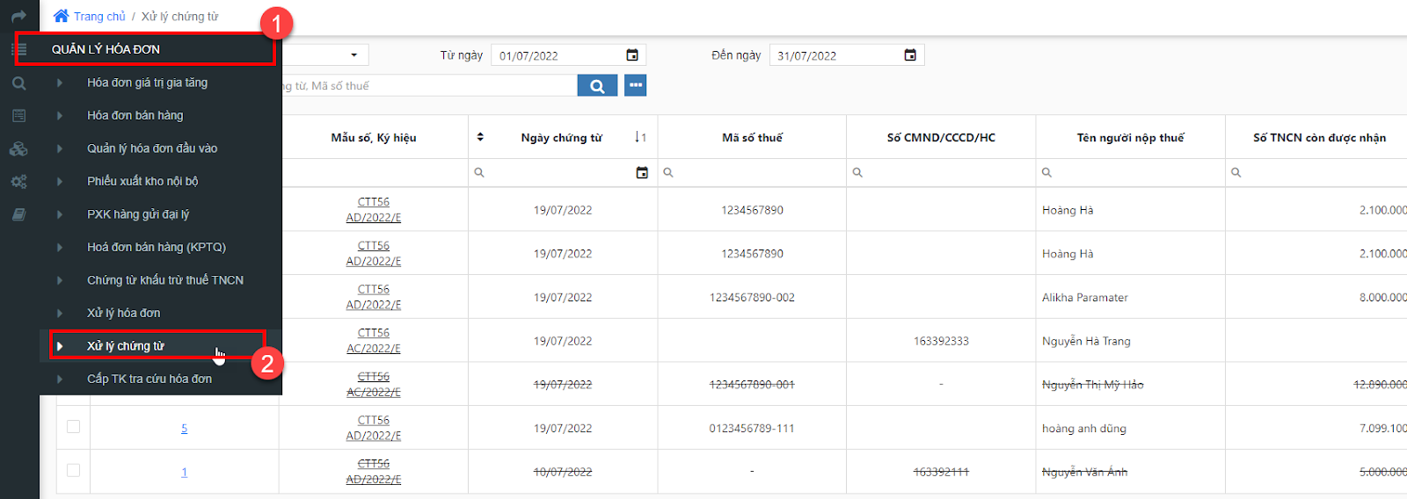The width and height of the screenshot is (1407, 499).
Task: Click filter search icon under Số TNCN còn được nhận
Action: [1236, 172]
